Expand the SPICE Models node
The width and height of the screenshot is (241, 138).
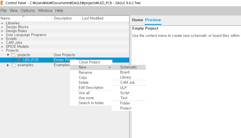tap(2, 47)
